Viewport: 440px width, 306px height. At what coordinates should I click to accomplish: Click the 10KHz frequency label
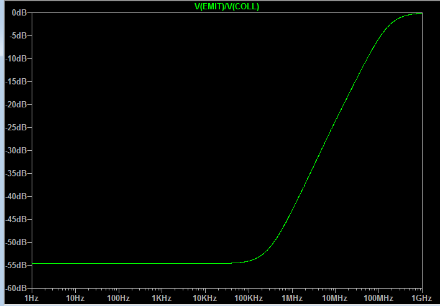click(x=205, y=298)
